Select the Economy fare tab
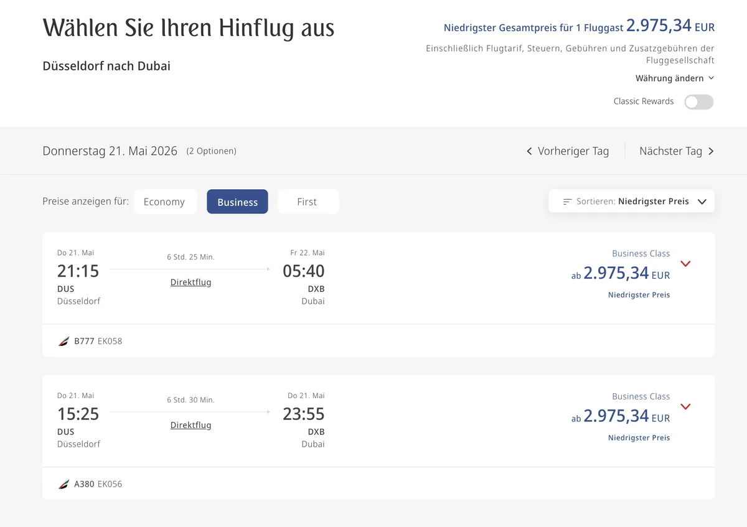The image size is (747, 527). (165, 202)
